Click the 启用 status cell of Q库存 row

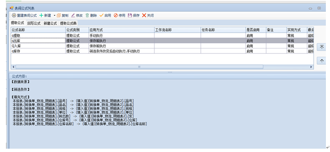pyautogui.click(x=256, y=51)
